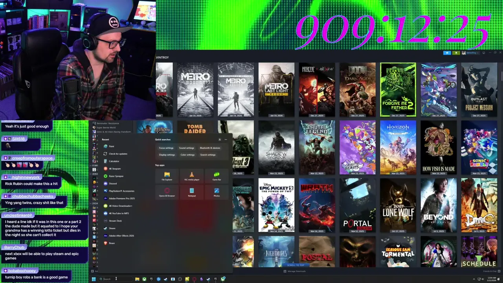Screen dimensions: 503x283
Task: Select Epic Mickey 2 game cover
Action: (276, 205)
